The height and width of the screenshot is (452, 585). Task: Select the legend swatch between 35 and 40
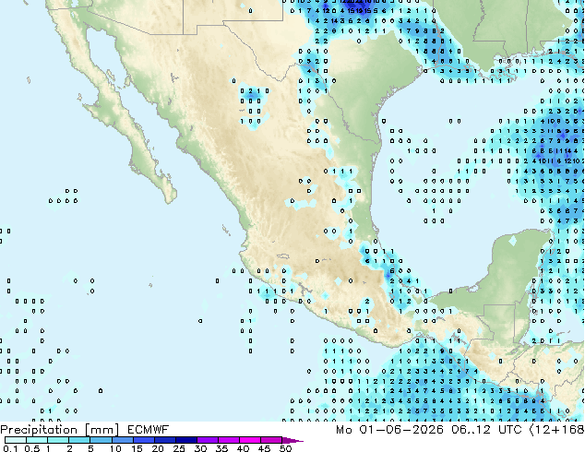(x=229, y=440)
